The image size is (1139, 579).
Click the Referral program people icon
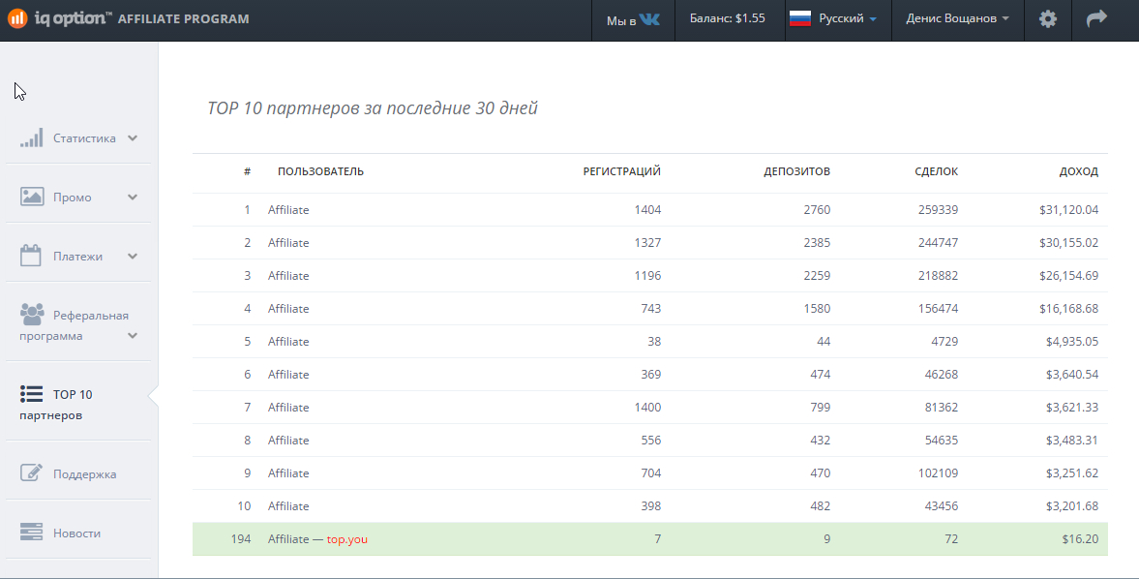pyautogui.click(x=32, y=315)
